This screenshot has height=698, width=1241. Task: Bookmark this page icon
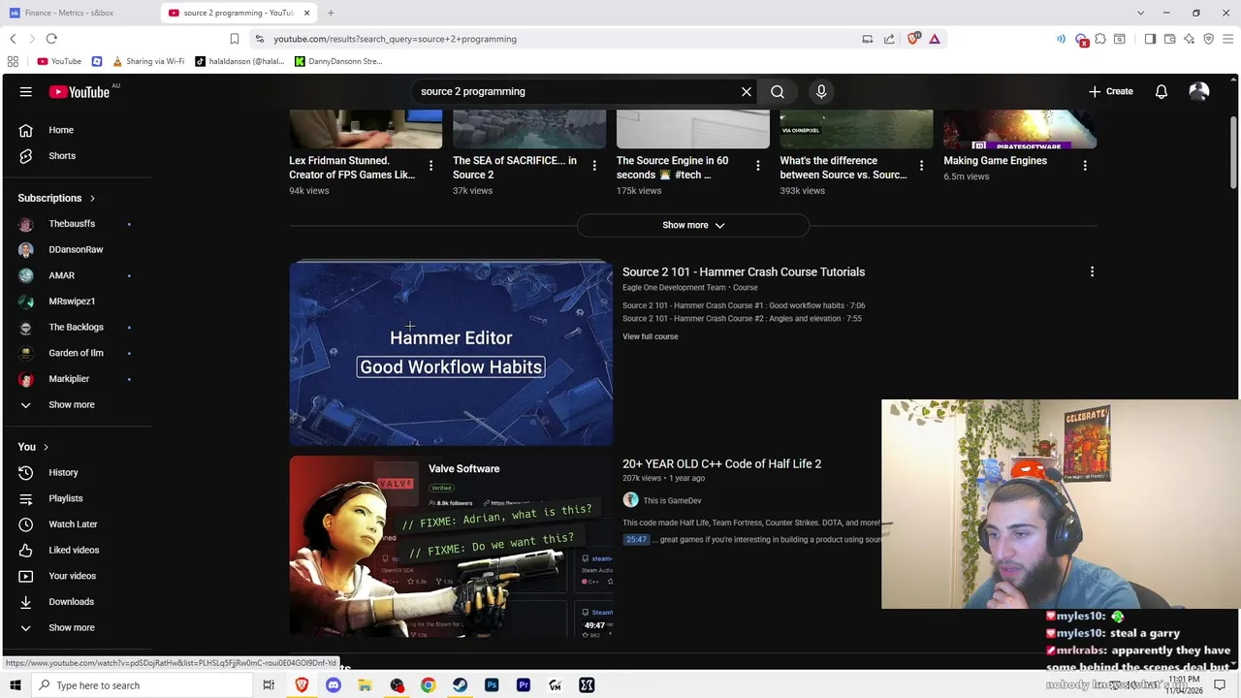(235, 39)
